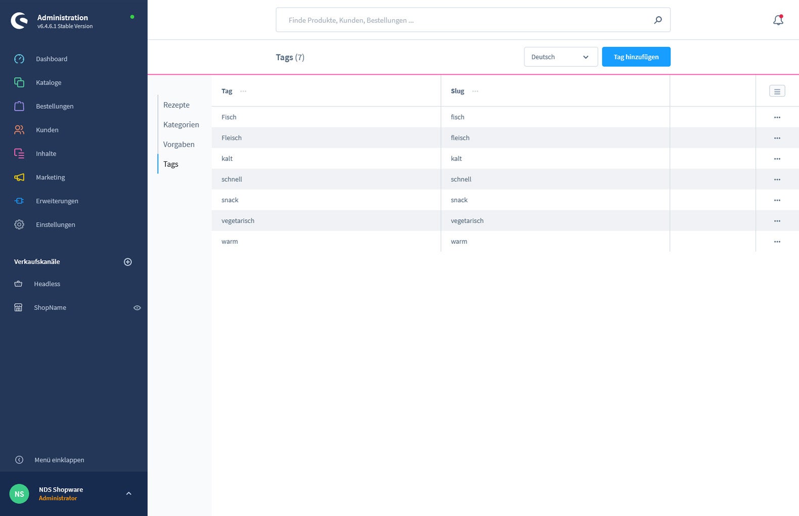Click the green online status dot
Screen dimensions: 799x516
tap(132, 17)
